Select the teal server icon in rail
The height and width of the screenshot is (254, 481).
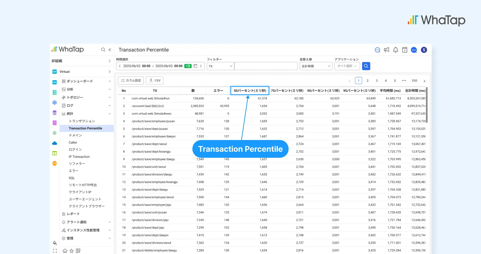coord(54,92)
